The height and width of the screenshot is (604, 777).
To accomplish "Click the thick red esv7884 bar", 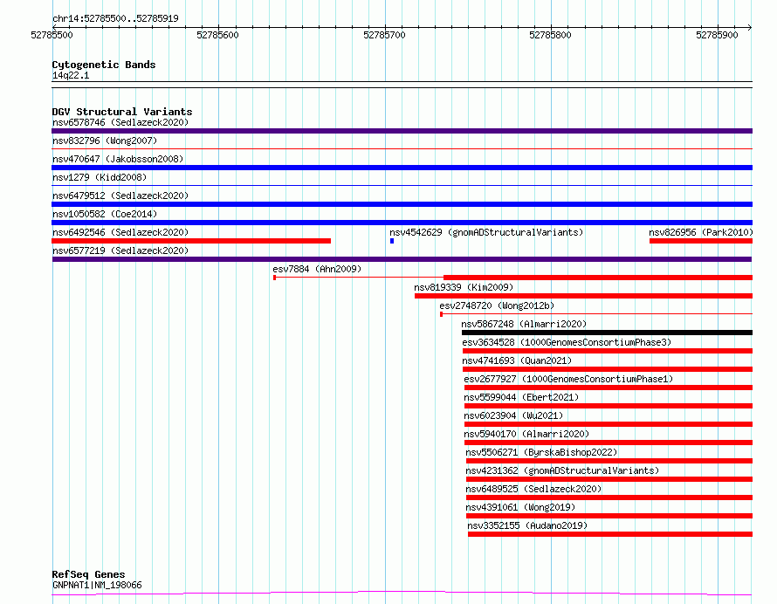I will tap(598, 278).
